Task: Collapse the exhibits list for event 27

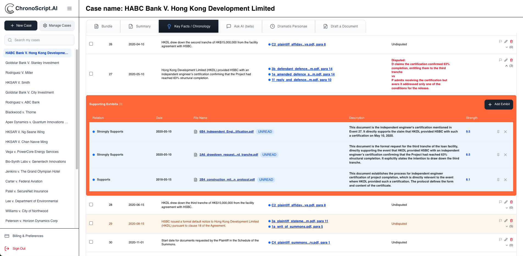Action: [x=507, y=66]
